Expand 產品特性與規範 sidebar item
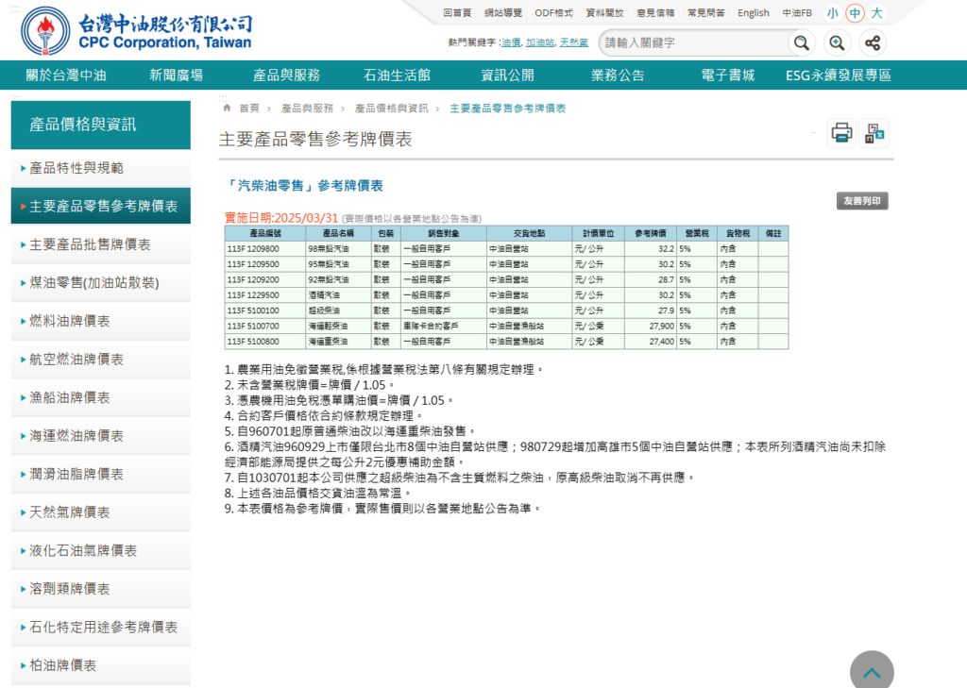967x688 pixels. click(x=76, y=168)
